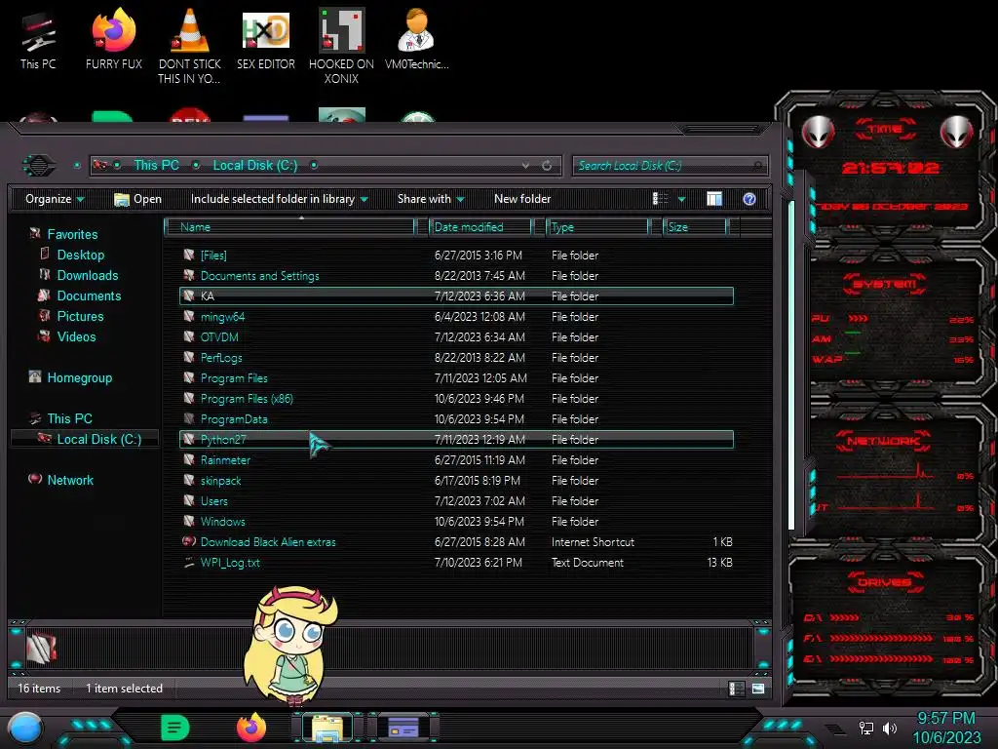Select the KA folder
This screenshot has height=749, width=998.
pyautogui.click(x=456, y=296)
